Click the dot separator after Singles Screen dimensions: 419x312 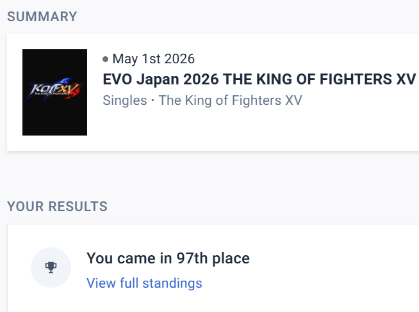coord(153,100)
